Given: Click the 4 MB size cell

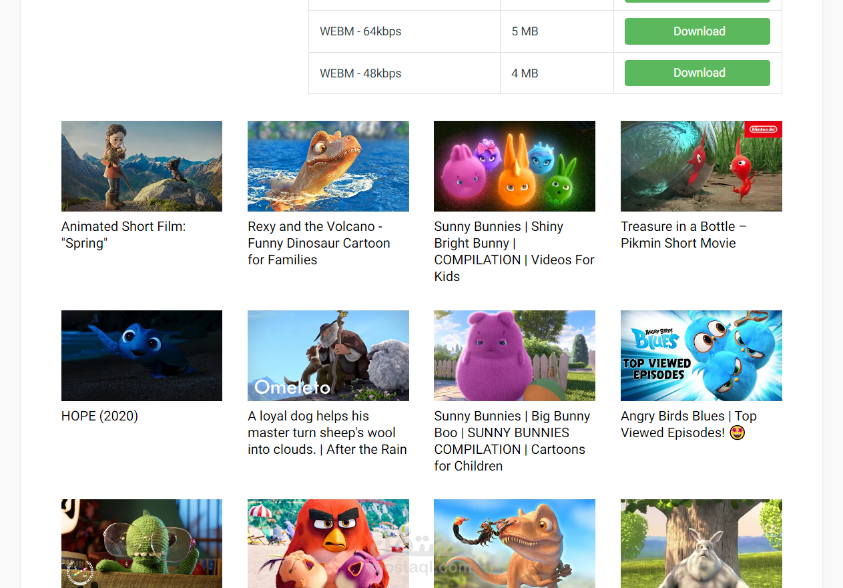Looking at the screenshot, I should [x=557, y=73].
